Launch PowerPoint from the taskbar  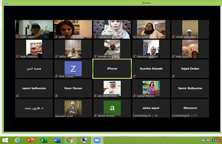point(30,140)
